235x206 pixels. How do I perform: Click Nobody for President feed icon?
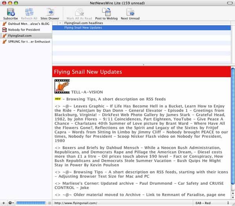point(4,30)
